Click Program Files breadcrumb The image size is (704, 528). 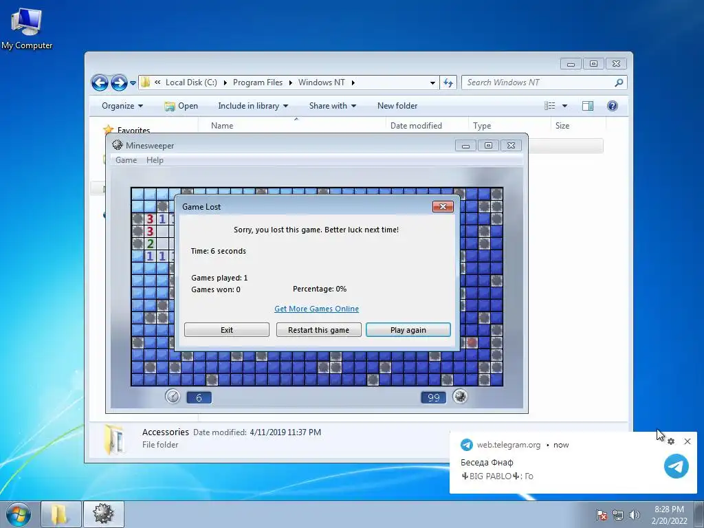(257, 82)
